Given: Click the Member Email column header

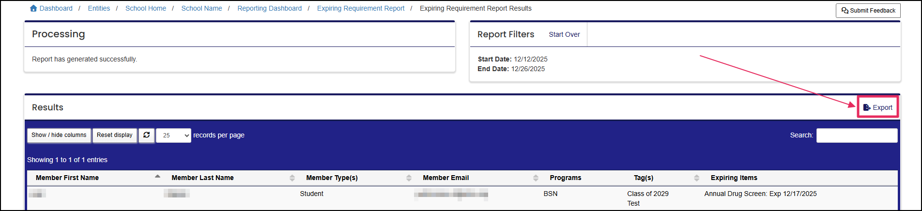Looking at the screenshot, I should (478, 178).
